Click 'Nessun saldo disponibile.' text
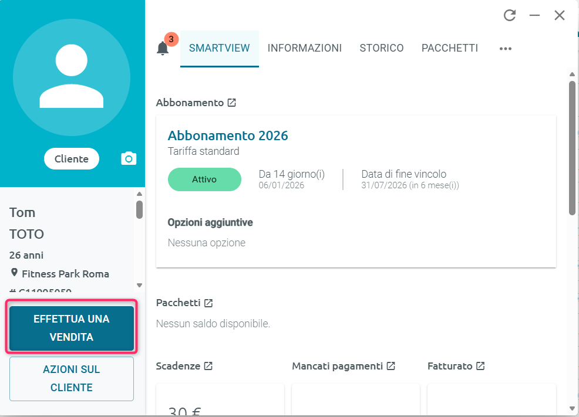The image size is (579, 417). click(x=213, y=324)
